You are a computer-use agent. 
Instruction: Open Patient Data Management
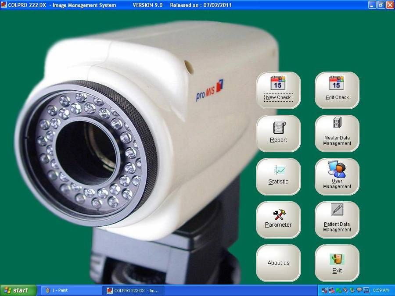pos(337,219)
